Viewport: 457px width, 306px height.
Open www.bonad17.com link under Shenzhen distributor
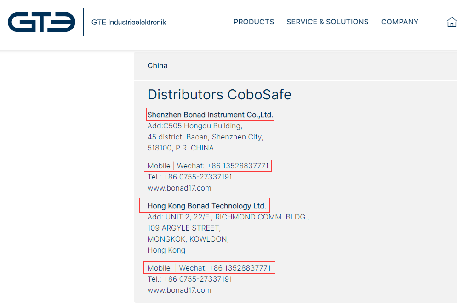coord(179,188)
